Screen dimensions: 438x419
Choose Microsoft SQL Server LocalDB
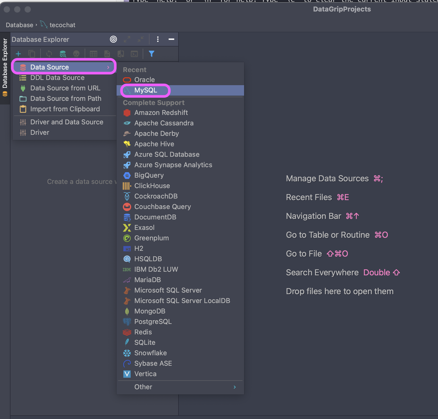[x=180, y=301]
